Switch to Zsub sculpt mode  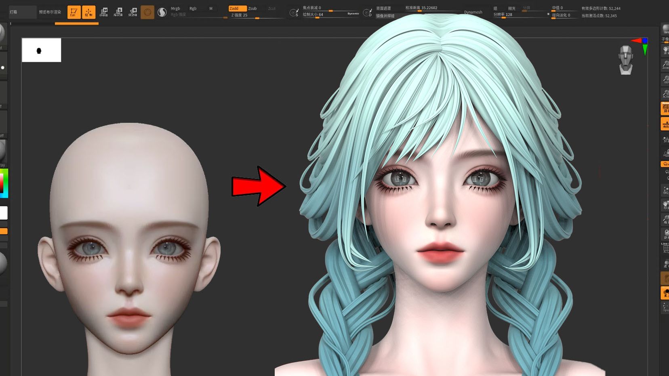tap(252, 8)
